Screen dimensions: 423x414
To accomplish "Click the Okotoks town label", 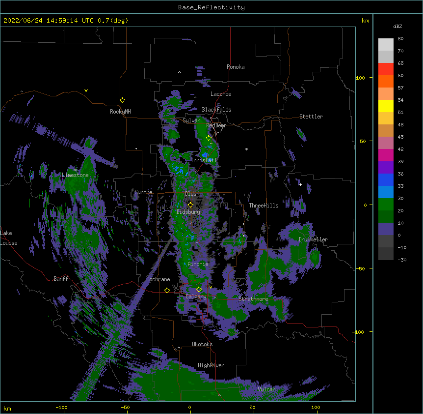I will (x=202, y=344).
